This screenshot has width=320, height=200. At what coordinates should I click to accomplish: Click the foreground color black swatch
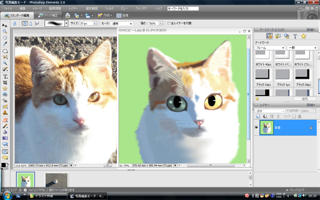pyautogui.click(x=3, y=165)
